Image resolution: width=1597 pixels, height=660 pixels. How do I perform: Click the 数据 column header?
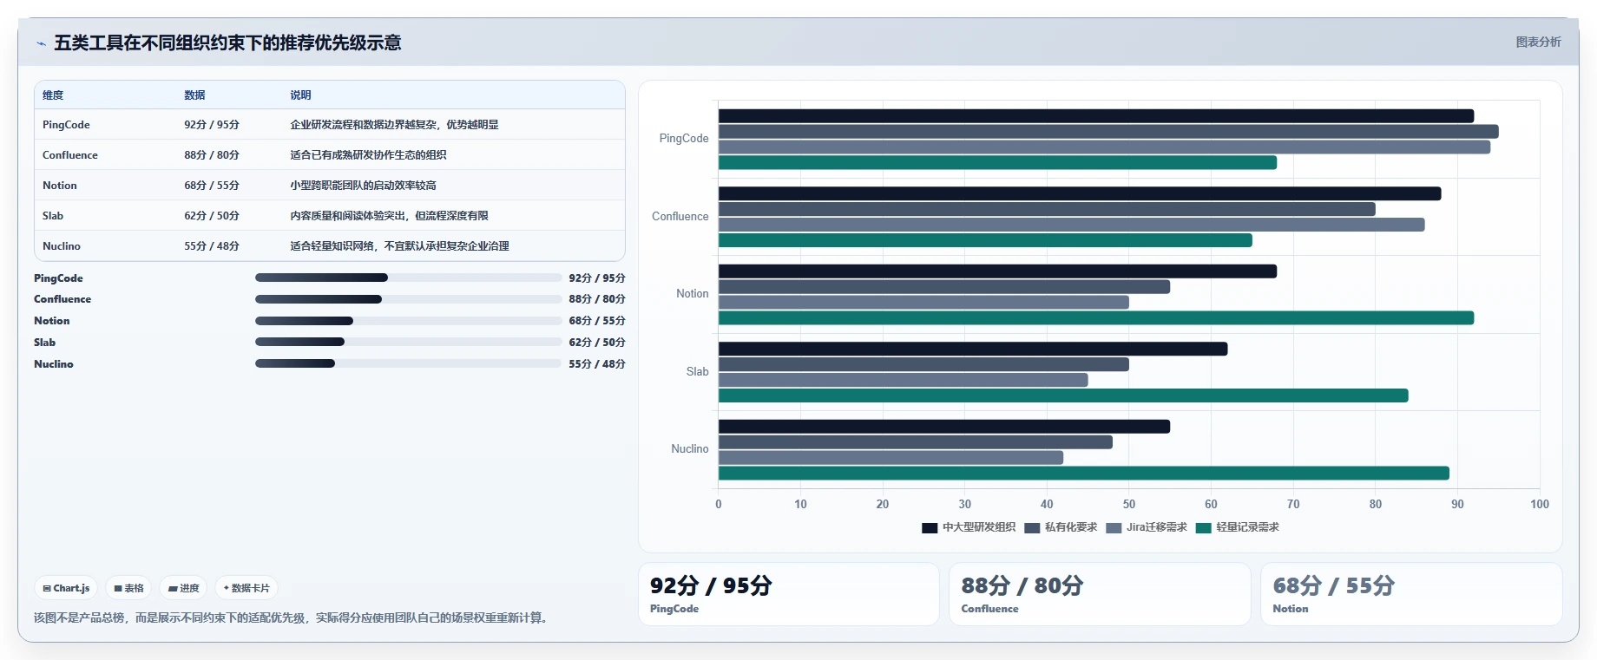click(x=194, y=95)
